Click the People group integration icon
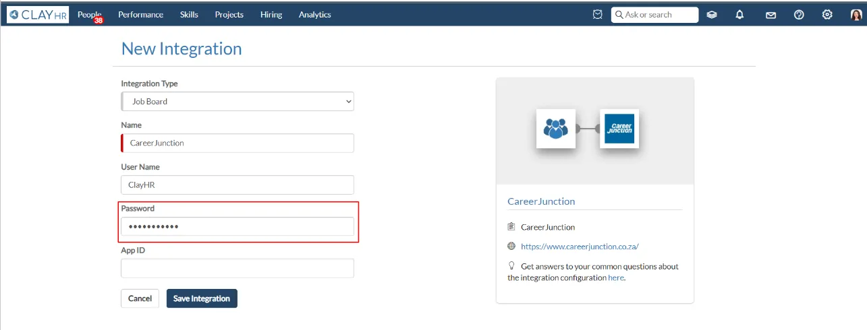This screenshot has height=330, width=867. (x=556, y=129)
